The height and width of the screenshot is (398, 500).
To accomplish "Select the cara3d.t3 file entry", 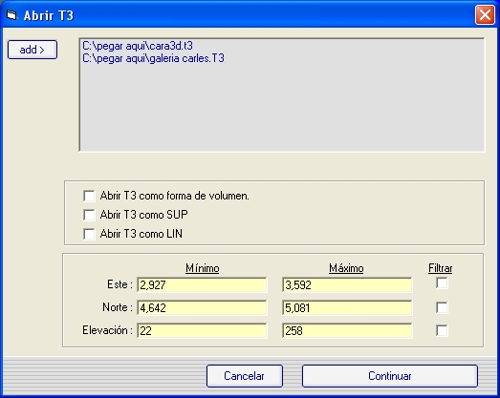I will click(x=138, y=46).
